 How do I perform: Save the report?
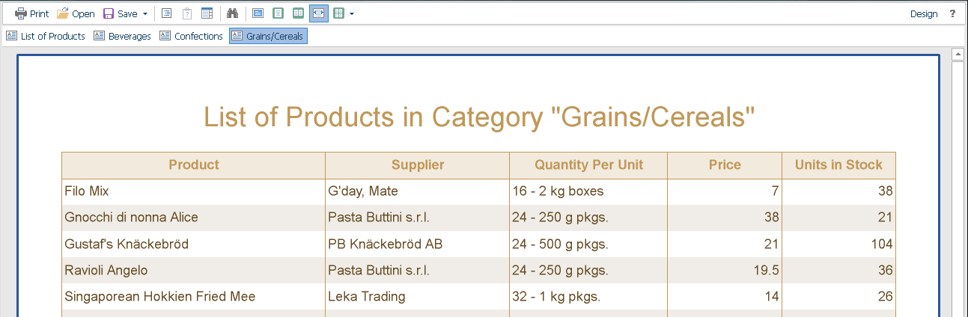tap(120, 13)
